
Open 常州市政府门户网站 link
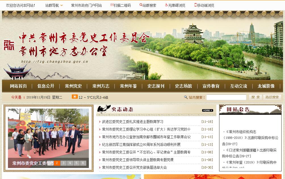tap(87, 5)
